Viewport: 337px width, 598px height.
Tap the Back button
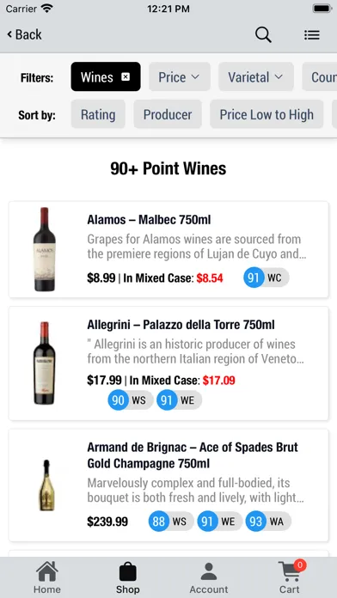tap(24, 34)
